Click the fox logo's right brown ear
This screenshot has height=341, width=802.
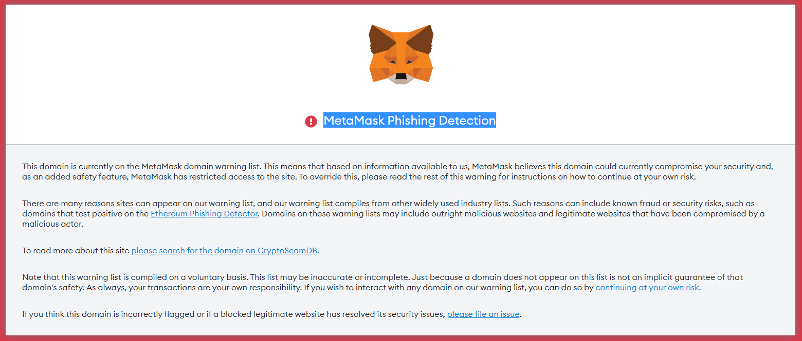coord(423,41)
